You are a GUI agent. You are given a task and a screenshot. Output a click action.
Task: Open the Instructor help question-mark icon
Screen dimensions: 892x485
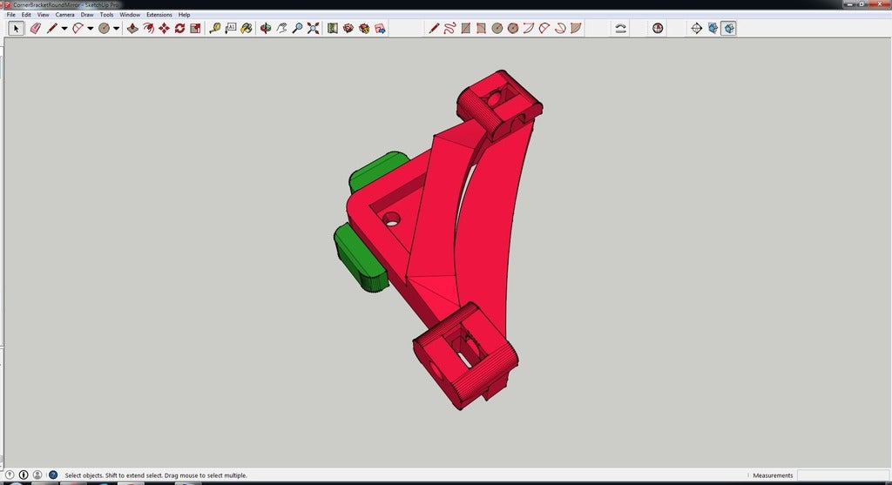pos(53,475)
